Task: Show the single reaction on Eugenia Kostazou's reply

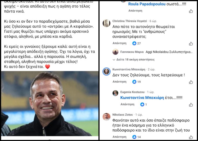Action: [x=144, y=104]
